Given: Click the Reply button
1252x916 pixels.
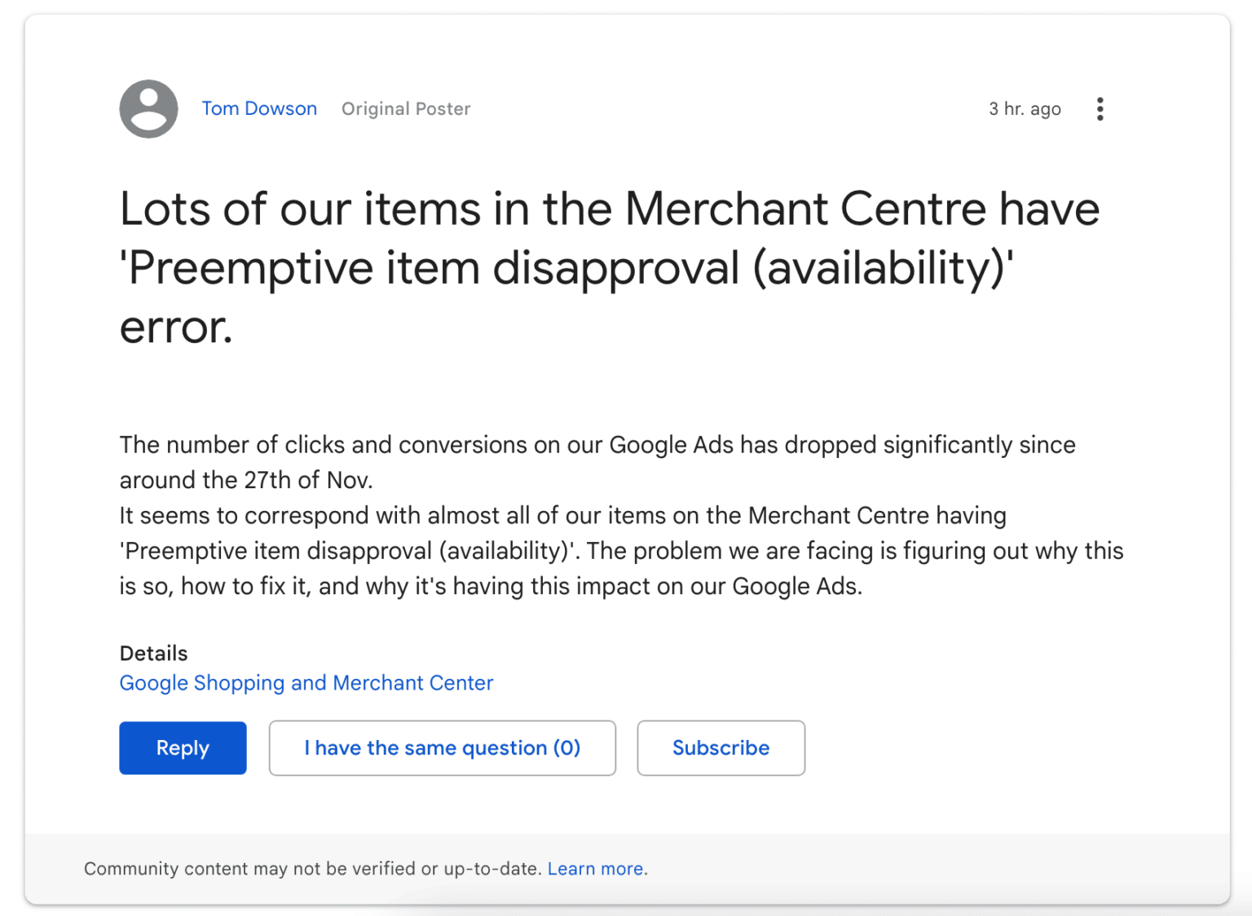Looking at the screenshot, I should 183,747.
